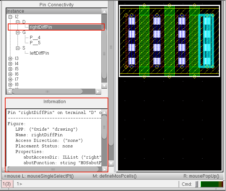Collapse the I2 instance node
Viewport: 226px width, 191px height.
coord(10,17)
